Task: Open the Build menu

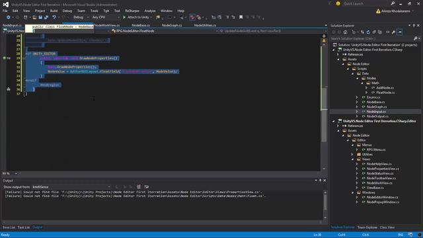Action: pyautogui.click(x=54, y=11)
